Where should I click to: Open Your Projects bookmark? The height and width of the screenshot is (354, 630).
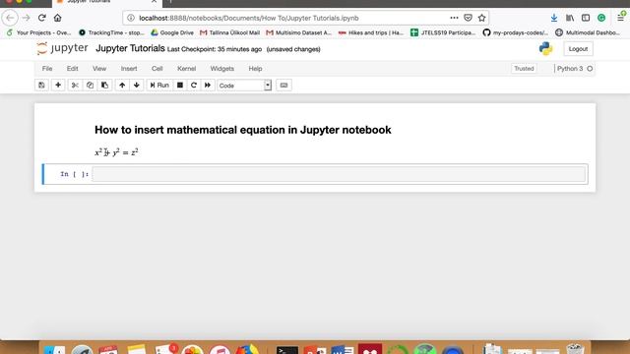click(39, 32)
